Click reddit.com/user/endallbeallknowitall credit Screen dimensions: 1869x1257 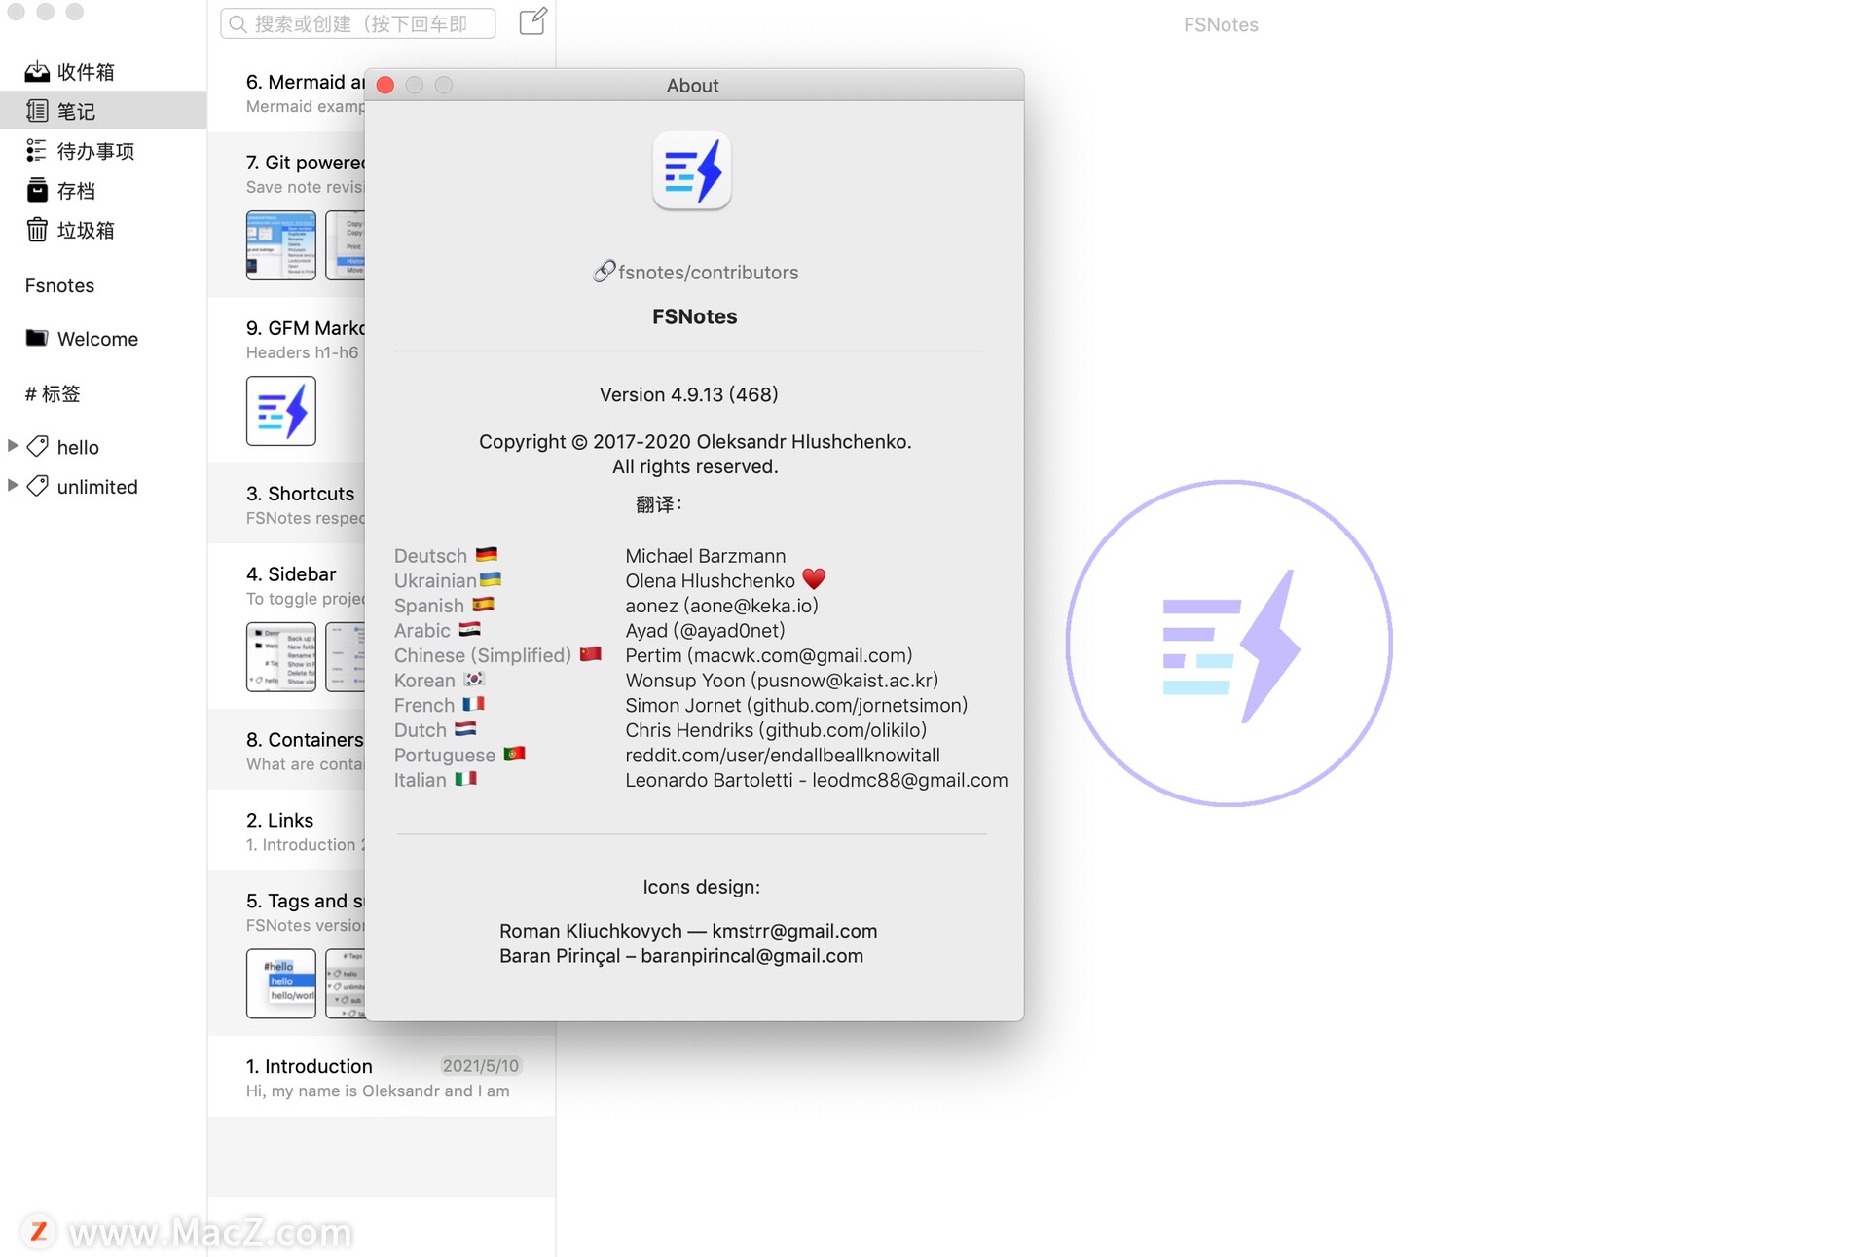coord(783,755)
